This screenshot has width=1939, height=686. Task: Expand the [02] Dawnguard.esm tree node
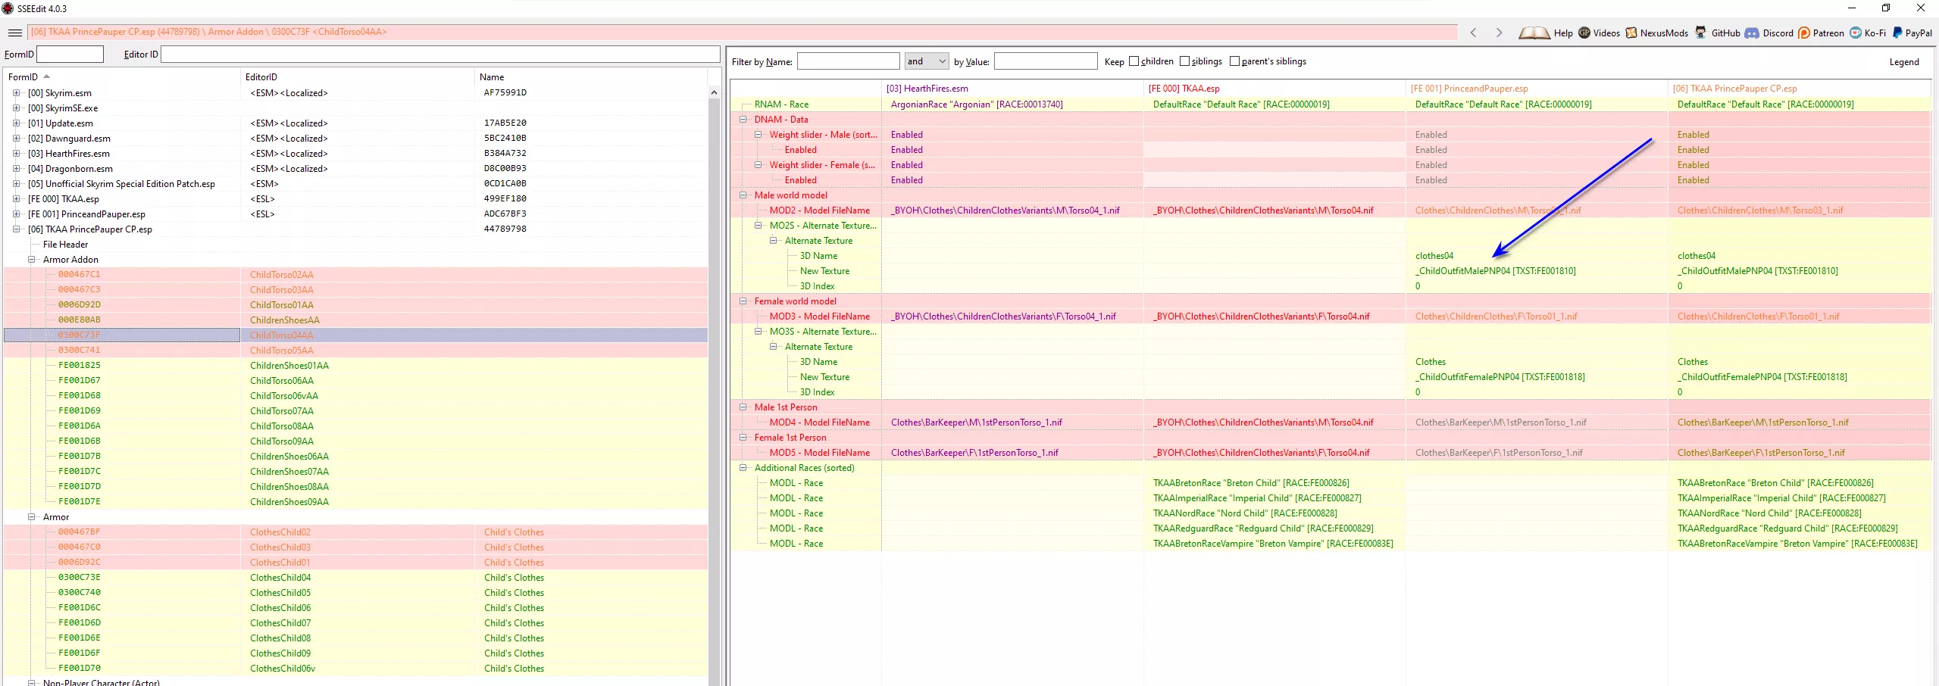click(16, 139)
